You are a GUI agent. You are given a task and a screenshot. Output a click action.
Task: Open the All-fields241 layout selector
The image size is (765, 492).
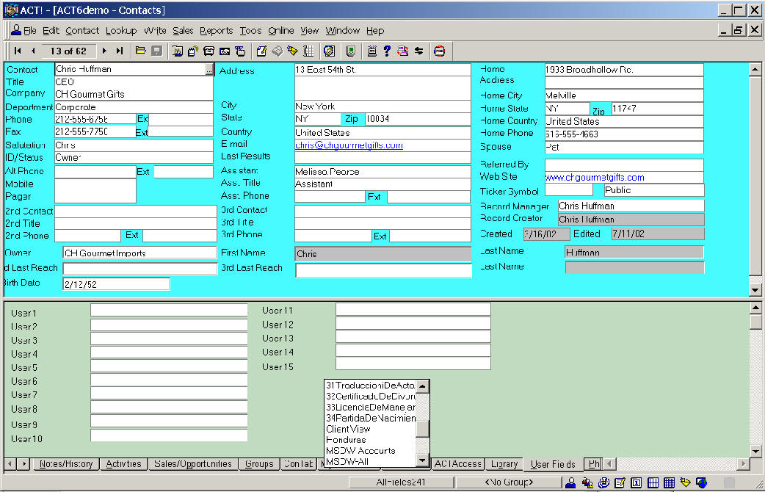click(x=401, y=482)
